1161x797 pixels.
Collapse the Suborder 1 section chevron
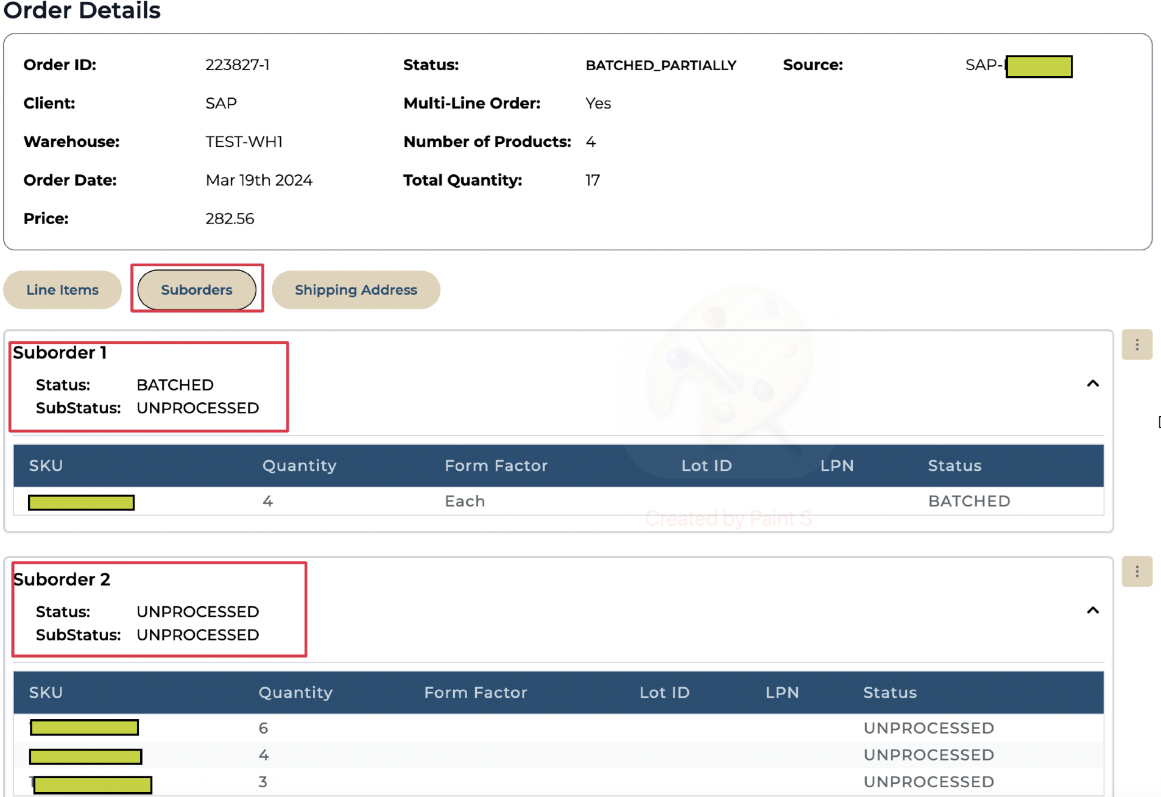[x=1093, y=384]
